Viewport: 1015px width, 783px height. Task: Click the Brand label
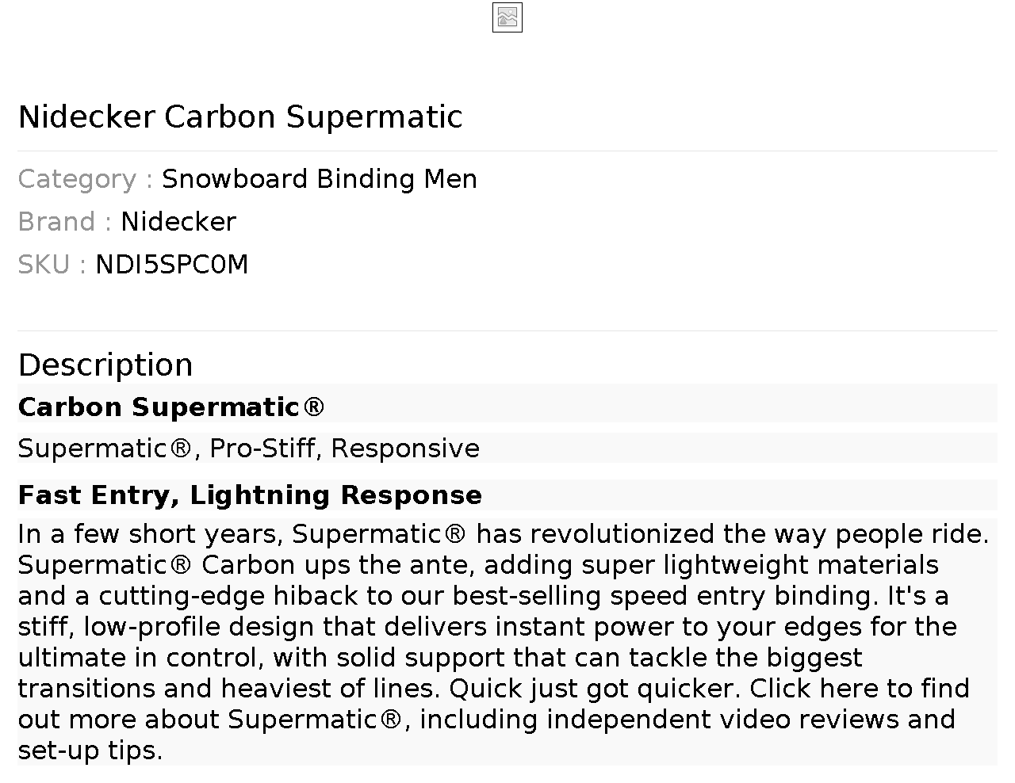[x=56, y=222]
